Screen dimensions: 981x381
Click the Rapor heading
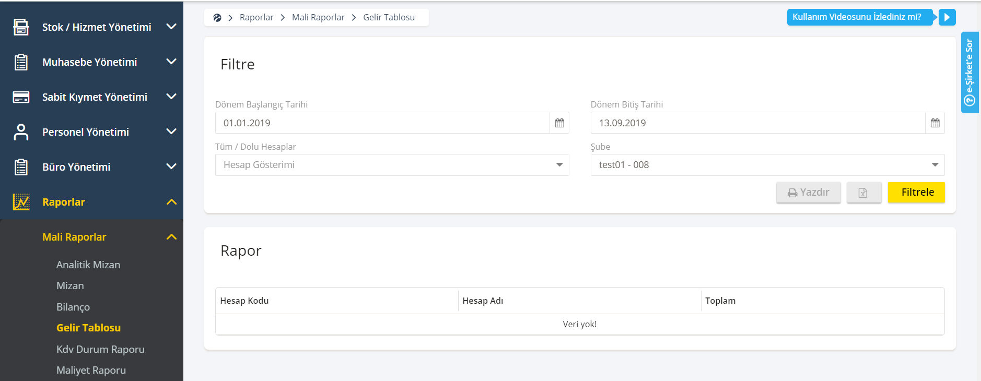coord(241,251)
